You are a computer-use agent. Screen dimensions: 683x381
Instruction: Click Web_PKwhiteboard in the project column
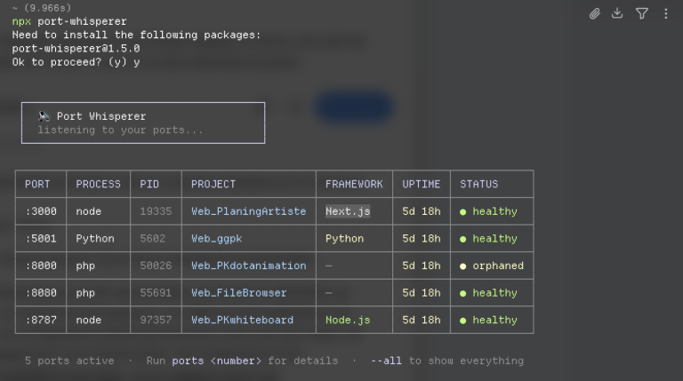point(242,320)
